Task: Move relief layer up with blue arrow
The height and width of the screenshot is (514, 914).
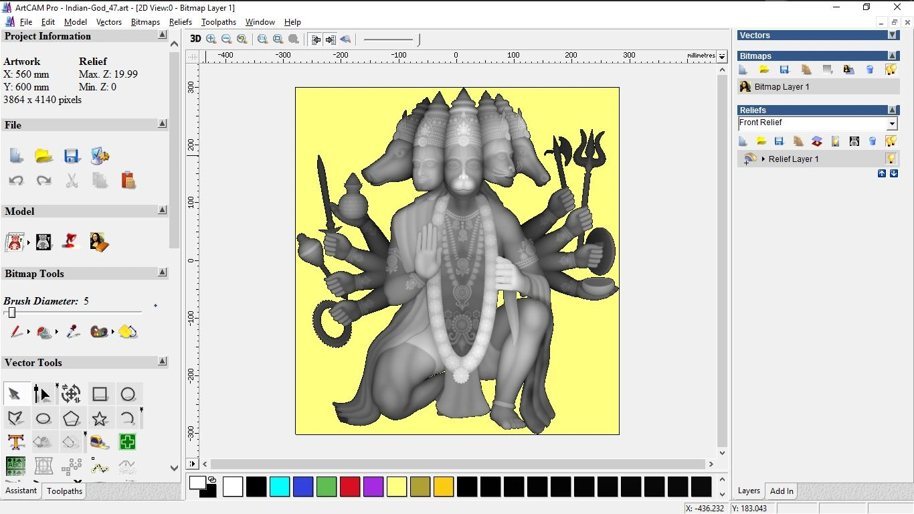Action: coord(882,173)
